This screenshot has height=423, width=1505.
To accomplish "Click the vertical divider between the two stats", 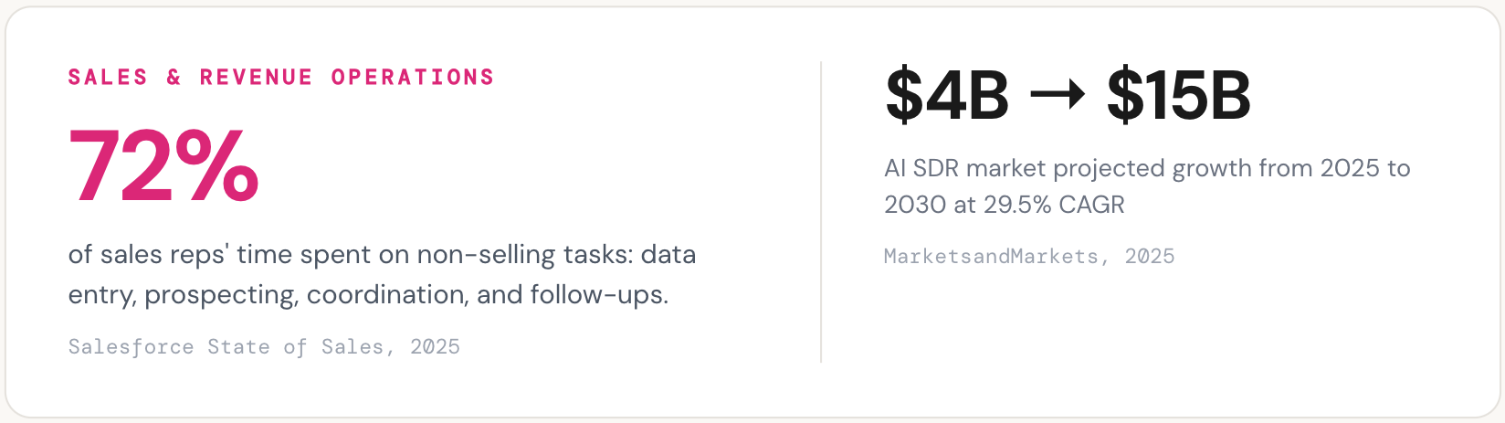I will click(821, 212).
